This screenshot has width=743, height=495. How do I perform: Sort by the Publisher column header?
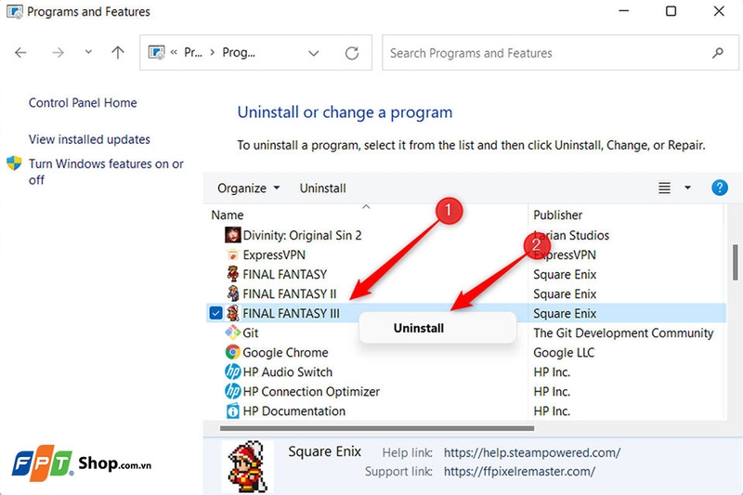[558, 215]
